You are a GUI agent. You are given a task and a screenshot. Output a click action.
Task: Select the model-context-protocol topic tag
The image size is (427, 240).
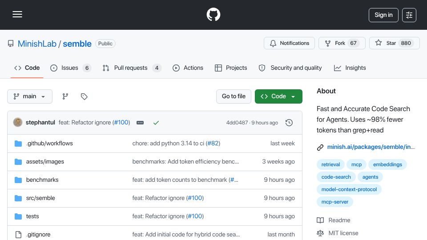[349, 190]
